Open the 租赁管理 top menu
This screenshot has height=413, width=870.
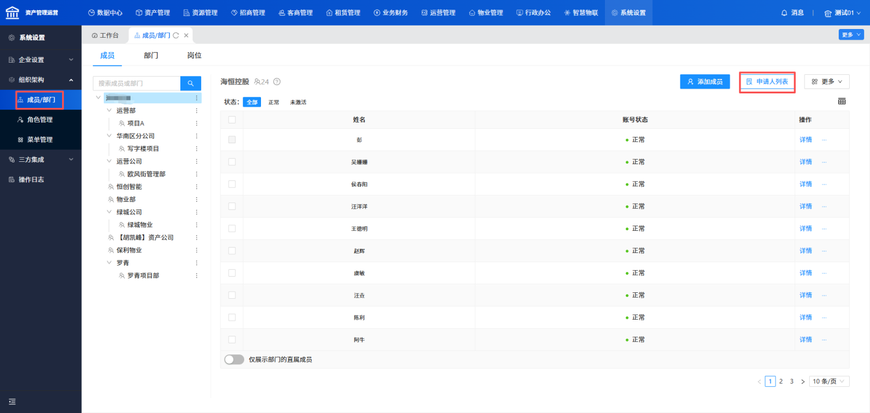343,13
